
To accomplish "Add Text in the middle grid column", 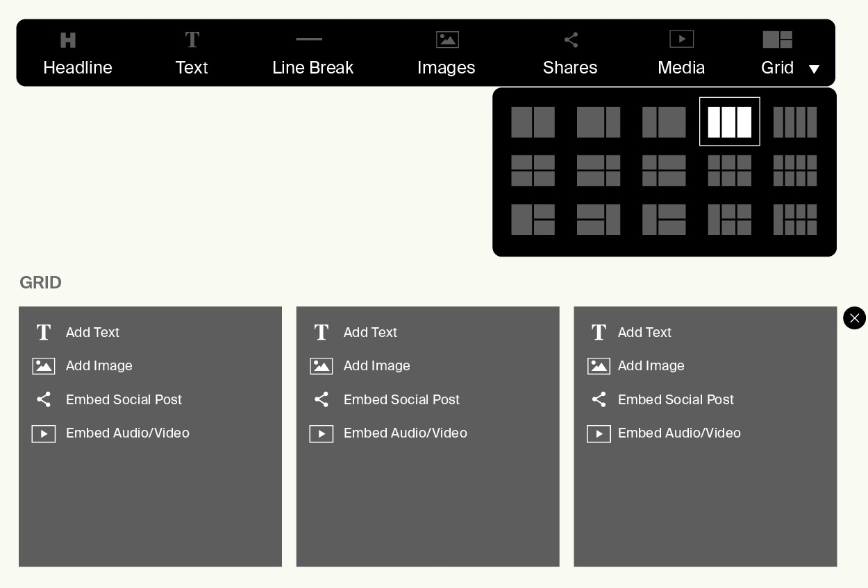I will click(370, 332).
